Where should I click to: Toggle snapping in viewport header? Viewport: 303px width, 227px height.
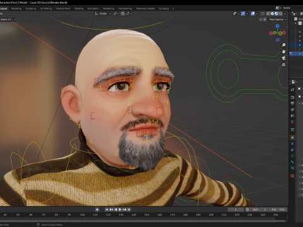click(x=123, y=14)
